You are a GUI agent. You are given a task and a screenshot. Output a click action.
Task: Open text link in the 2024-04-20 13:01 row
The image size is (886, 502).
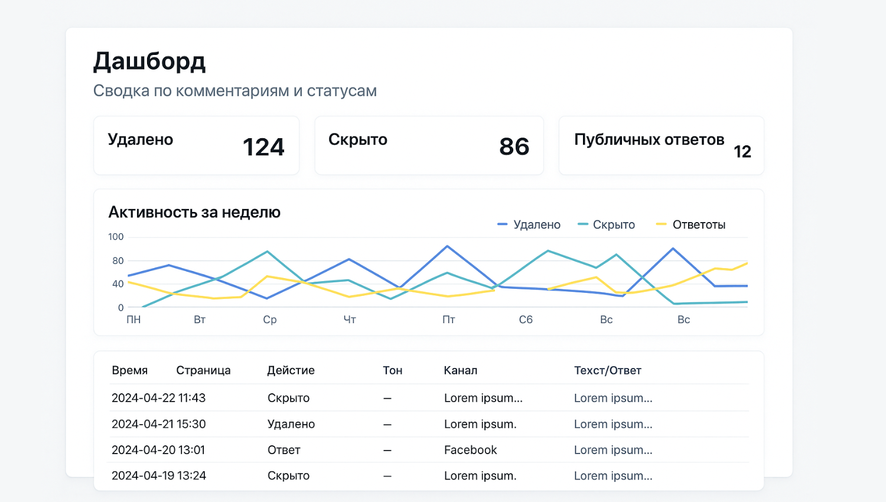click(x=613, y=450)
